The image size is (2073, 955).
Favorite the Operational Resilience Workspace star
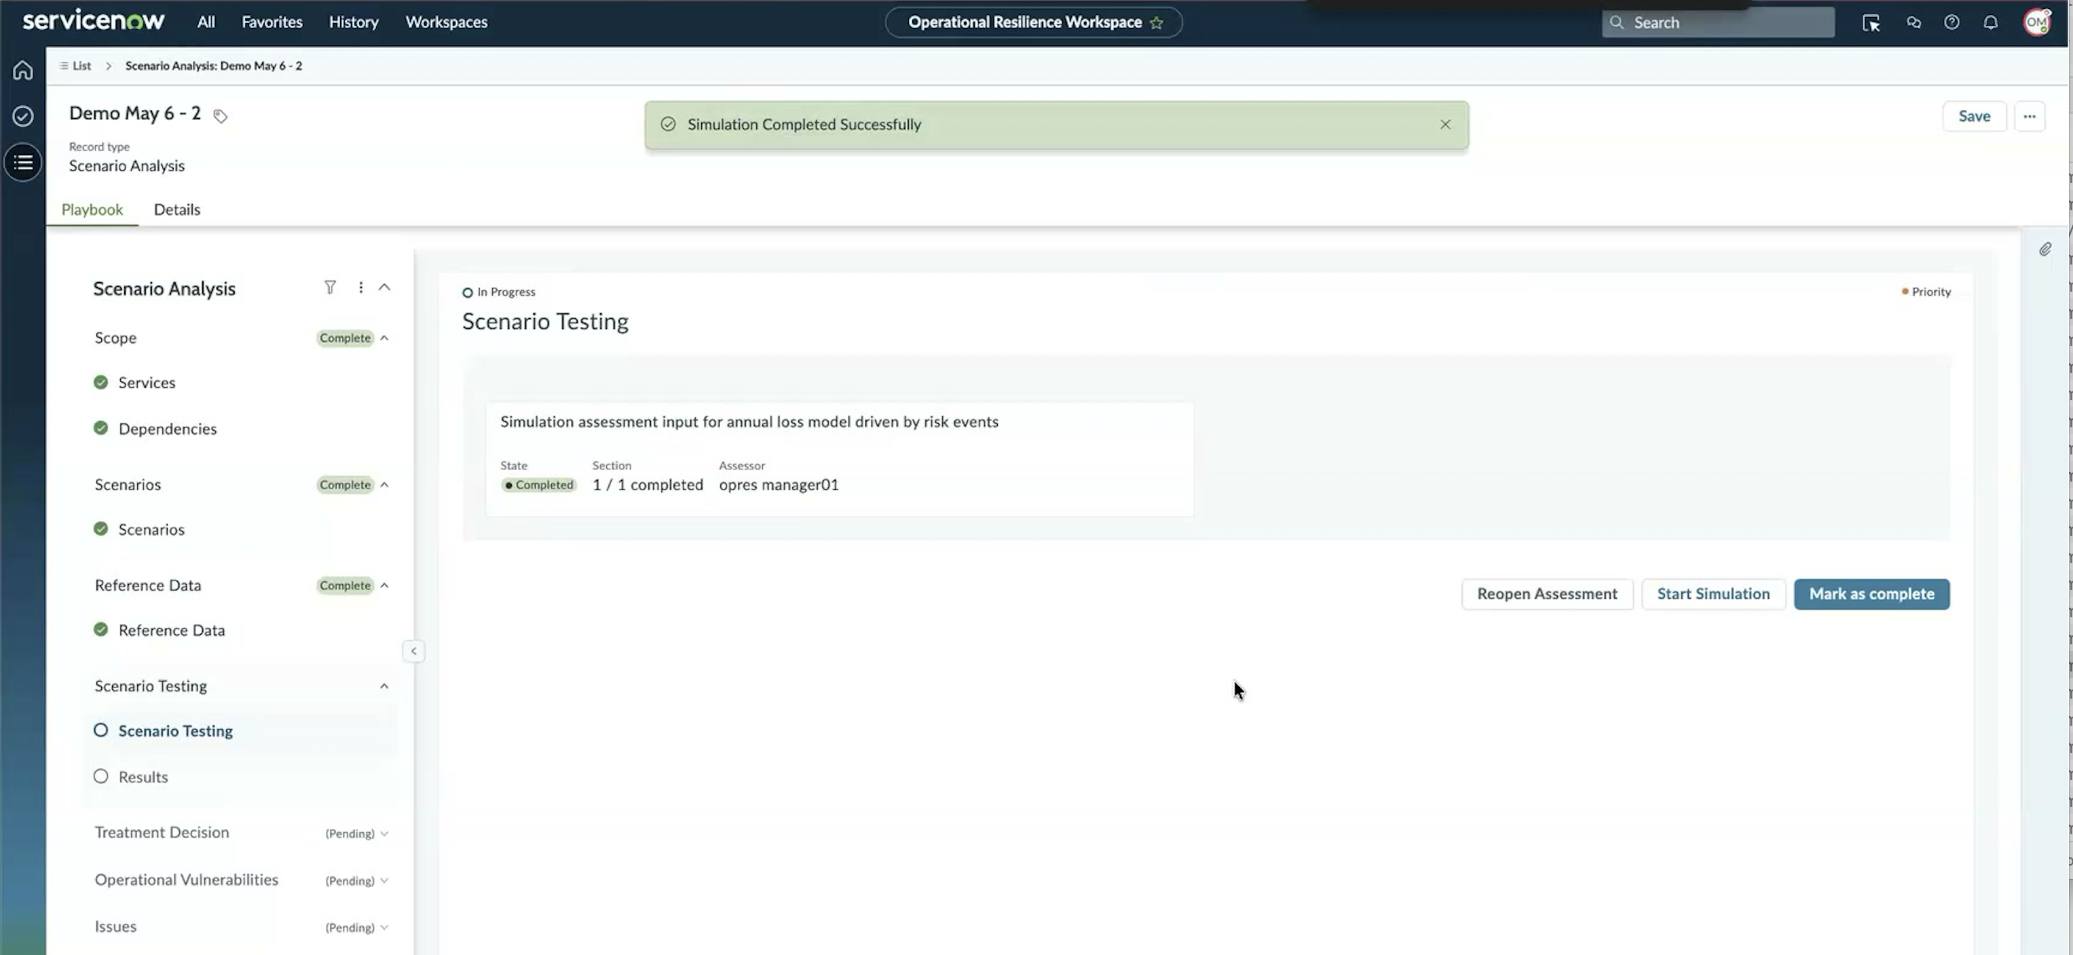pos(1157,22)
